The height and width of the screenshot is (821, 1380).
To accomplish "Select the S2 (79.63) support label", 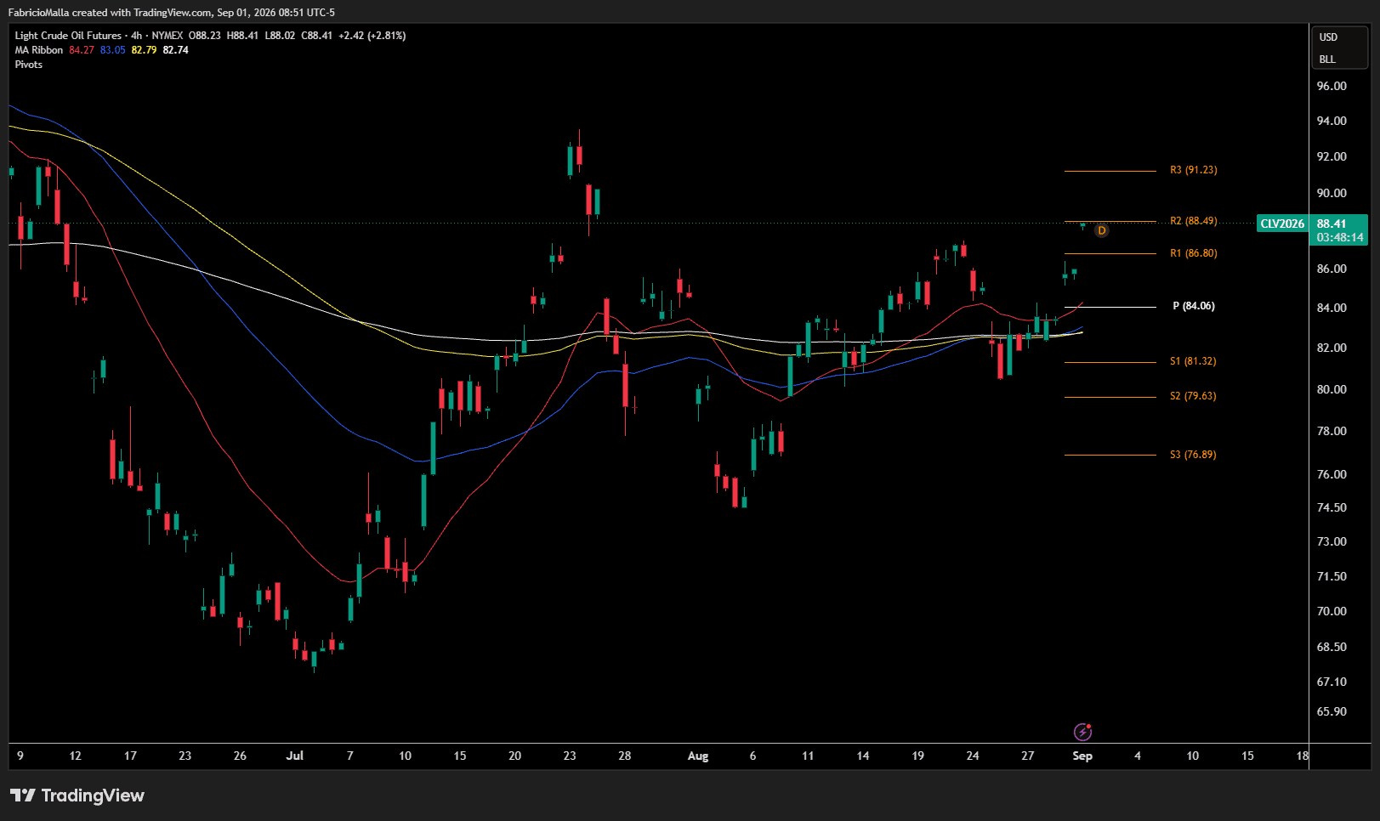I will click(1193, 396).
